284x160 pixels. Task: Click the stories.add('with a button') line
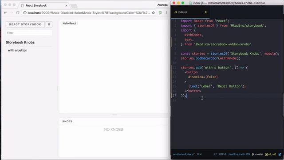[214, 68]
